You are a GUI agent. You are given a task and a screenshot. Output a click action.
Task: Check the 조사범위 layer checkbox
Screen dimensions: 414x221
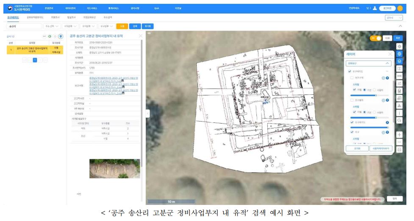click(x=352, y=100)
